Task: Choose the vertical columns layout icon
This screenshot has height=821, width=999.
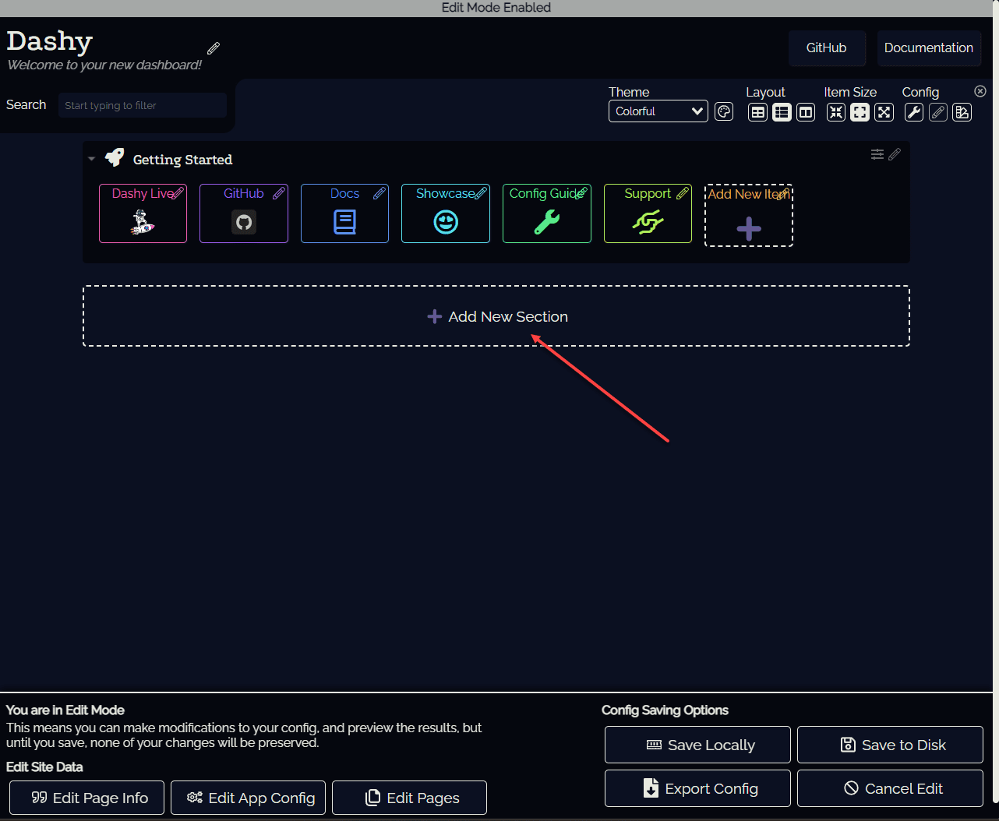Action: click(806, 112)
